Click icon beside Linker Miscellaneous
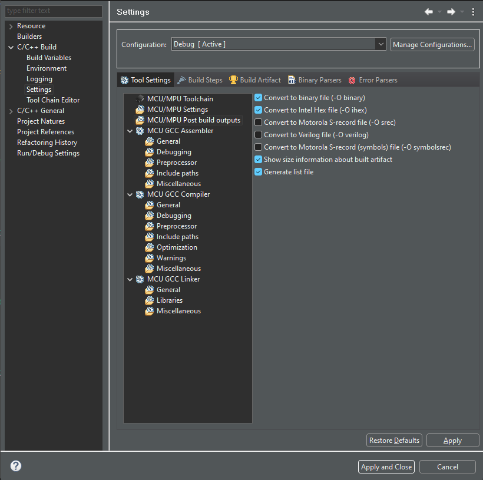The width and height of the screenshot is (483, 480). 150,311
